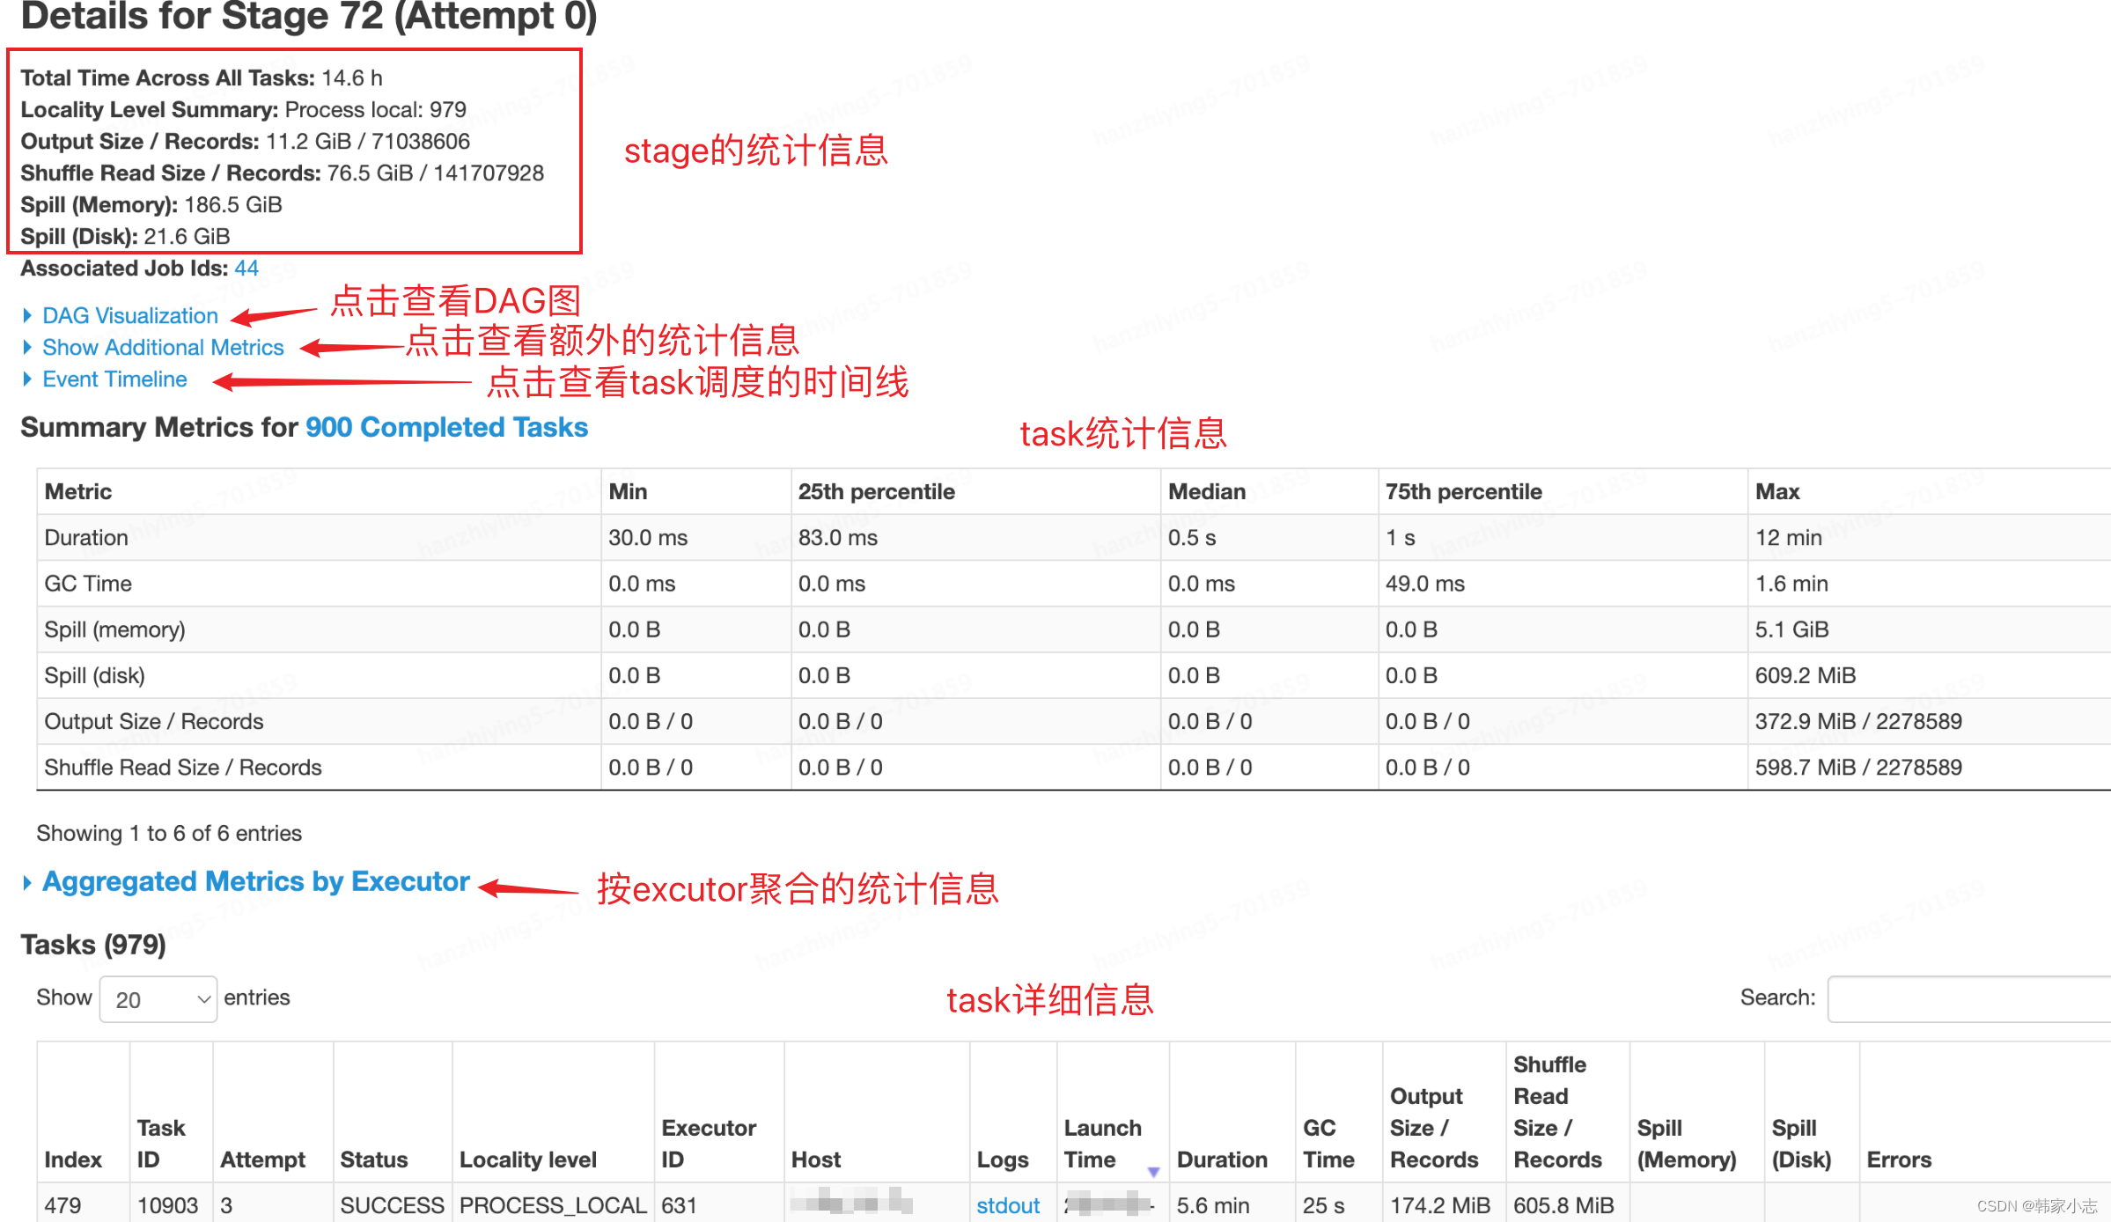
Task: Sort tasks by Index column
Action: click(73, 1159)
